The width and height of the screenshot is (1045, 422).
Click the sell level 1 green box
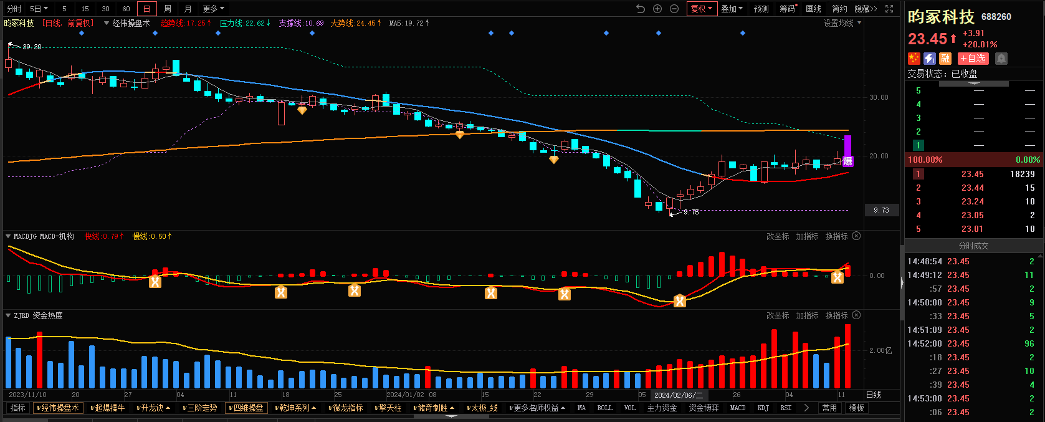coord(918,145)
